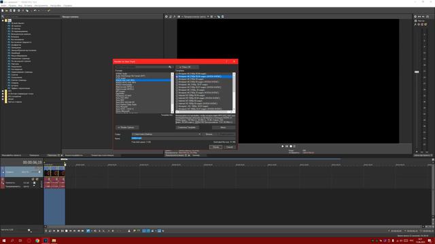The height and width of the screenshot is (244, 435).
Task: Click the Record button in timeline transport
Action: point(46,230)
